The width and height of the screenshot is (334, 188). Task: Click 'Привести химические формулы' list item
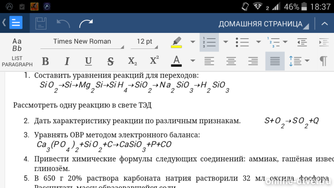click(184, 159)
